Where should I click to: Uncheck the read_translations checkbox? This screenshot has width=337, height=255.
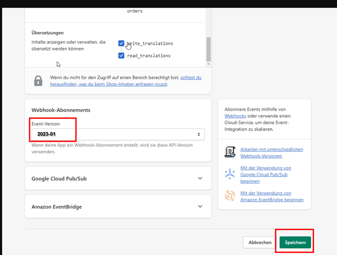pyautogui.click(x=121, y=56)
